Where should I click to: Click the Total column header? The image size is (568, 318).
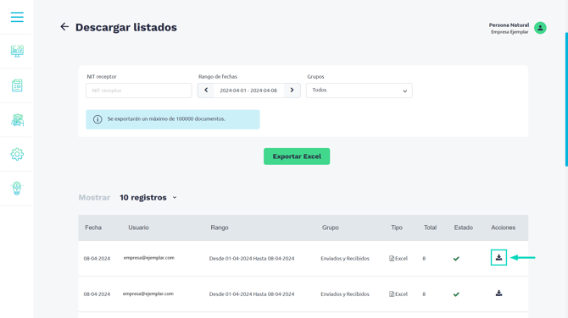(431, 228)
